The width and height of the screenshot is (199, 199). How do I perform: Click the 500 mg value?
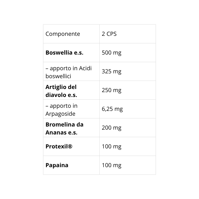click(111, 53)
